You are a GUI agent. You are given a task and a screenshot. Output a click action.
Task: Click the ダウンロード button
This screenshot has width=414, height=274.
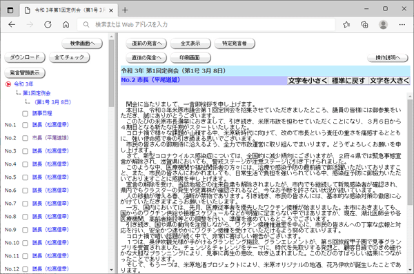tap(25, 57)
